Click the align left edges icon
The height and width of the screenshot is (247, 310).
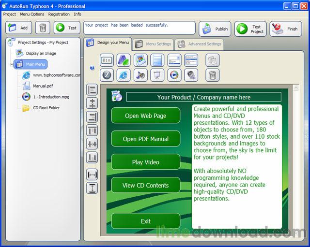92,89
